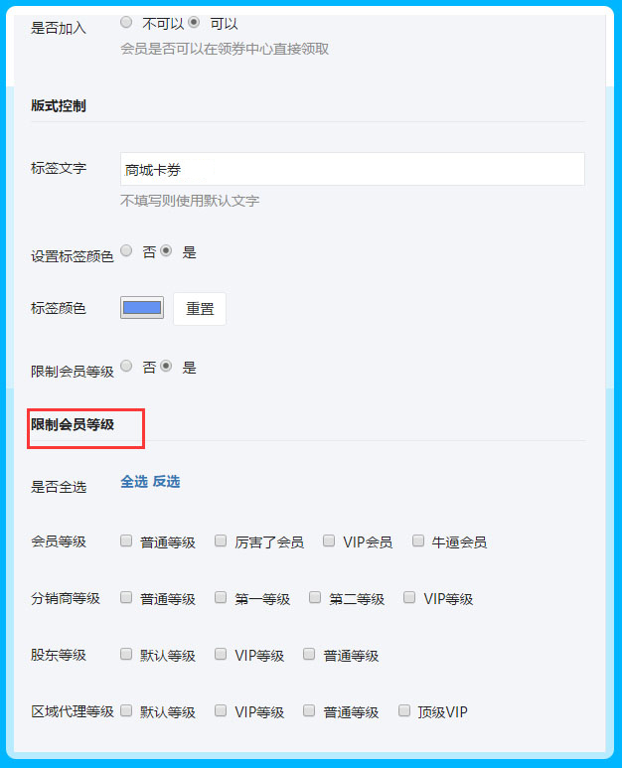Select the 第二等级 checkbox
This screenshot has height=768, width=622.
coord(315,598)
